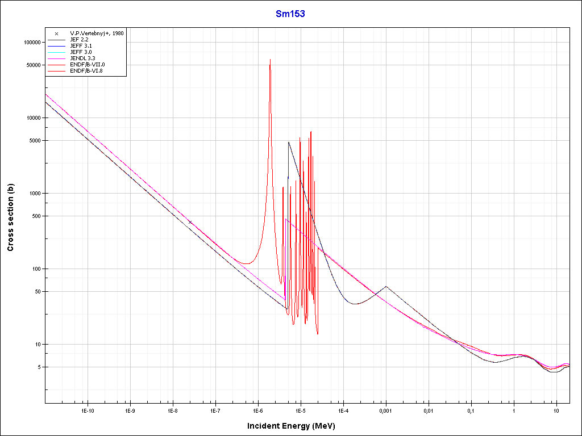Click the cyan line swatch beside JEFF 3.0
The height and width of the screenshot is (436, 582).
[x=57, y=52]
